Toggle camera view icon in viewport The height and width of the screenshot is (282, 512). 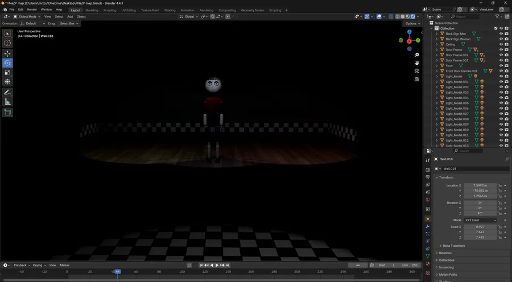tap(416, 71)
